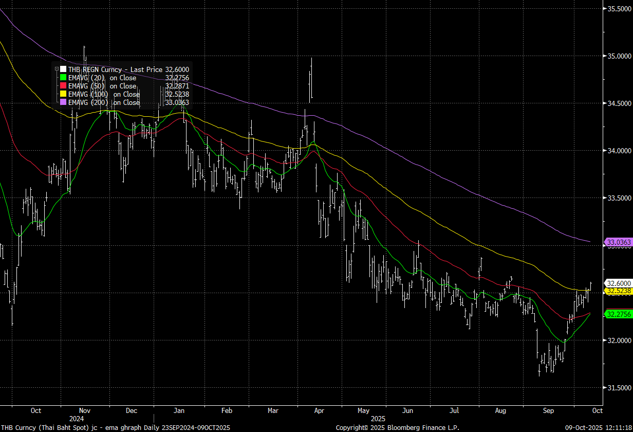
Task: Select the white 32.6000 last price axis tag
Action: [x=619, y=283]
